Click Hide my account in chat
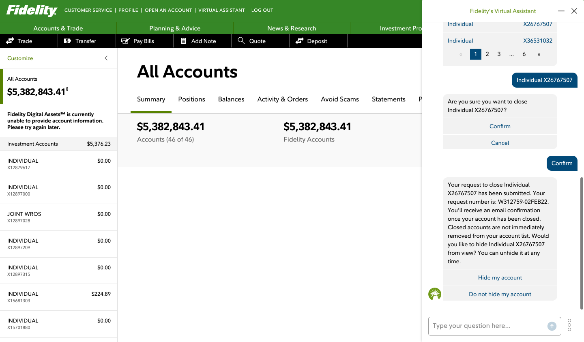The width and height of the screenshot is (584, 342). click(x=500, y=277)
